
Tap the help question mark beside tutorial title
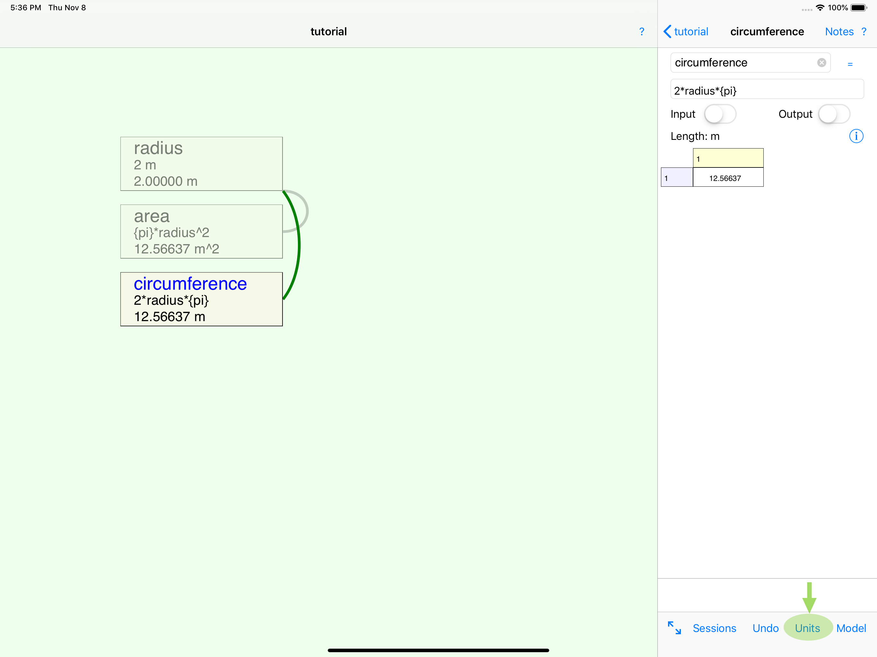click(641, 32)
